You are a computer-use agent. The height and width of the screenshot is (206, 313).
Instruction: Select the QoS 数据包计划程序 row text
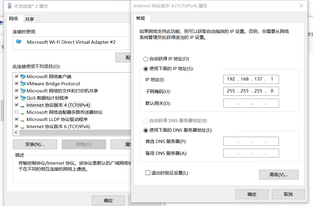(47, 98)
